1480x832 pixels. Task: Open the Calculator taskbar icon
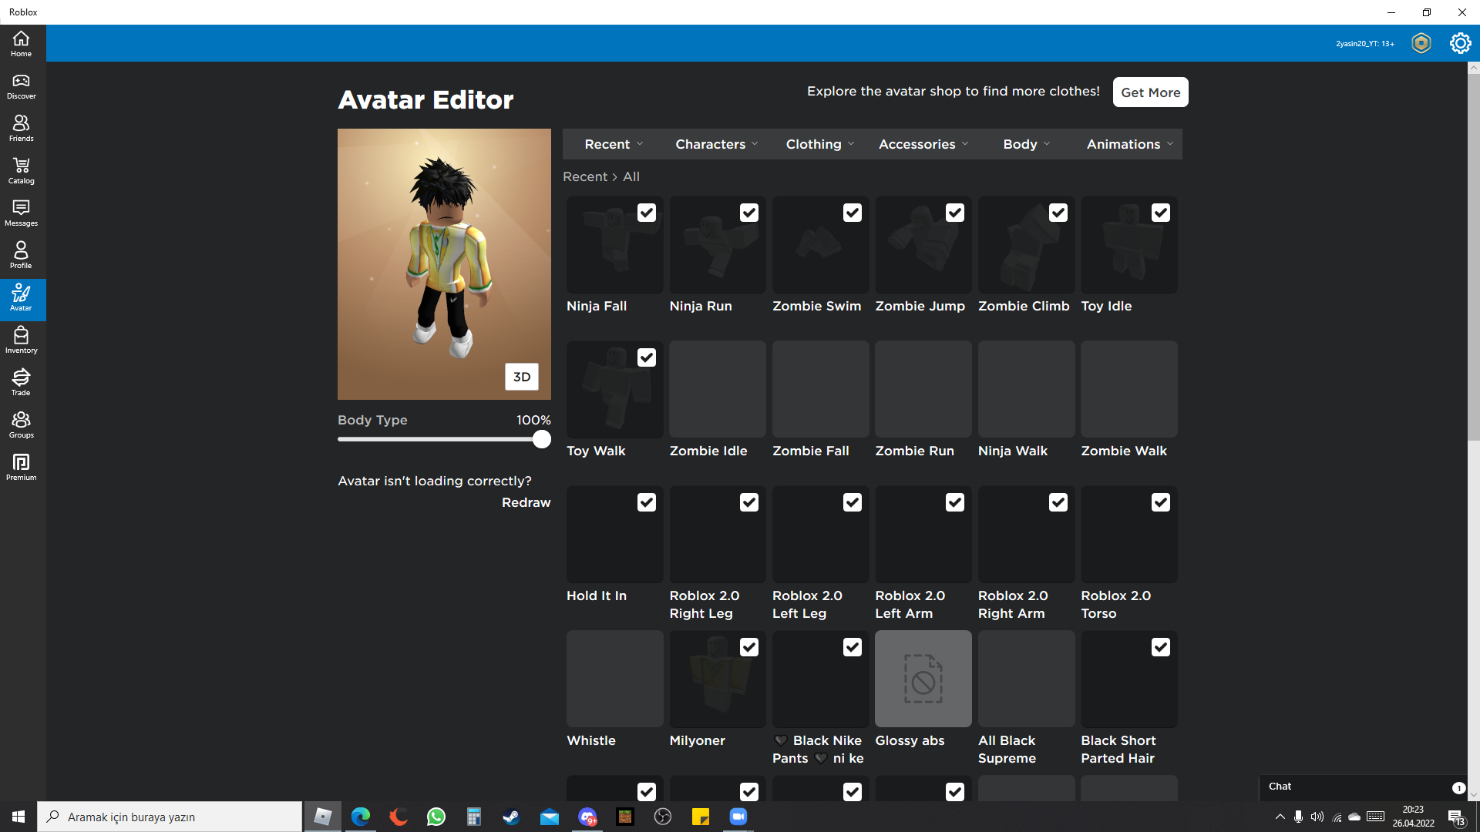coord(474,817)
